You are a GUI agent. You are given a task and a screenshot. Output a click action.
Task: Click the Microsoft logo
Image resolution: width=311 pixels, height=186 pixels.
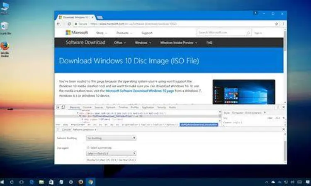click(77, 32)
